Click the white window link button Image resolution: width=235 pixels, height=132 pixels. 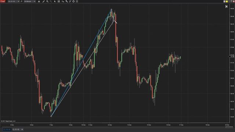click(224, 1)
